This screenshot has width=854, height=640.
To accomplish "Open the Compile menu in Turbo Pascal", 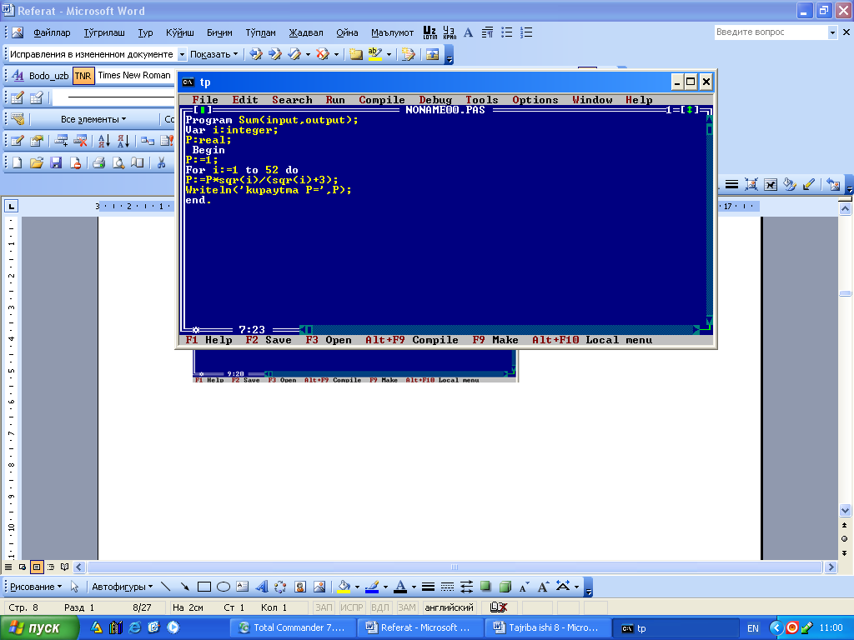I will (x=382, y=100).
